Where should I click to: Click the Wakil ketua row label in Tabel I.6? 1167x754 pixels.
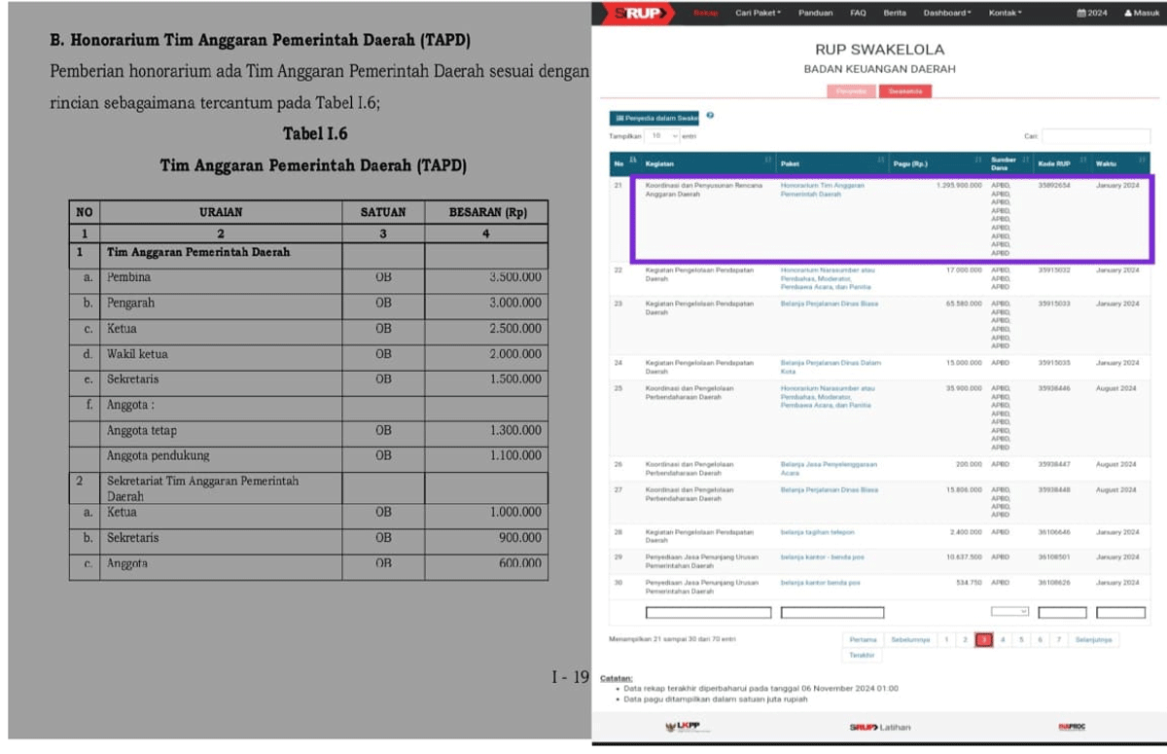point(137,354)
